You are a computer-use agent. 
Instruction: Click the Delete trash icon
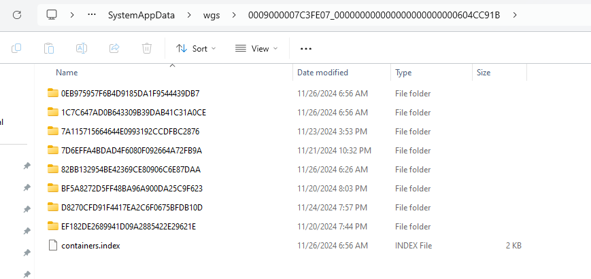click(147, 48)
